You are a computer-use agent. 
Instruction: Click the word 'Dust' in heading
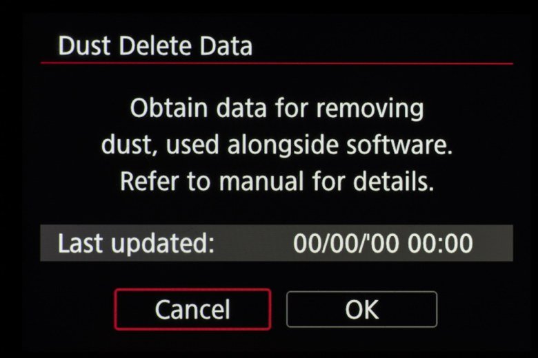coord(84,46)
